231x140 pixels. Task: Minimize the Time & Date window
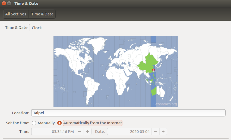pos(9,3)
